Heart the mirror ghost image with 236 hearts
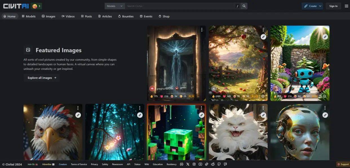This screenshot has height=168, width=350. pos(164,96)
